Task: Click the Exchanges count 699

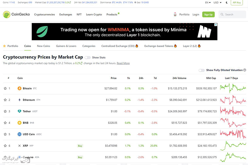Action: [x=30, y=2]
